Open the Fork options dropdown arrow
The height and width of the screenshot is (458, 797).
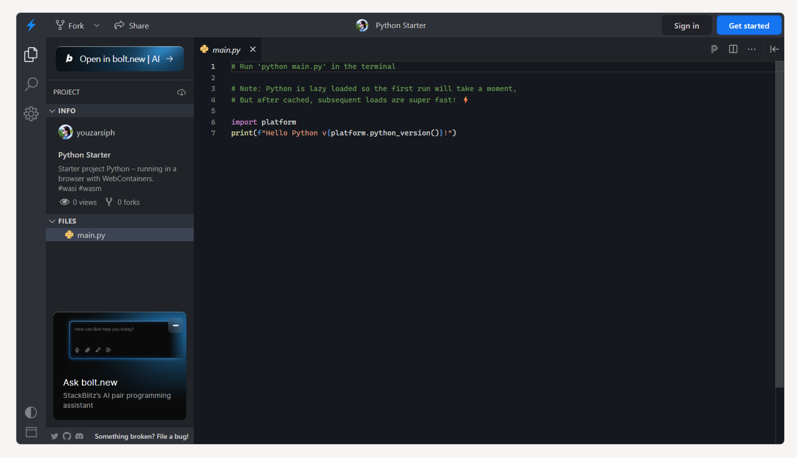(97, 26)
